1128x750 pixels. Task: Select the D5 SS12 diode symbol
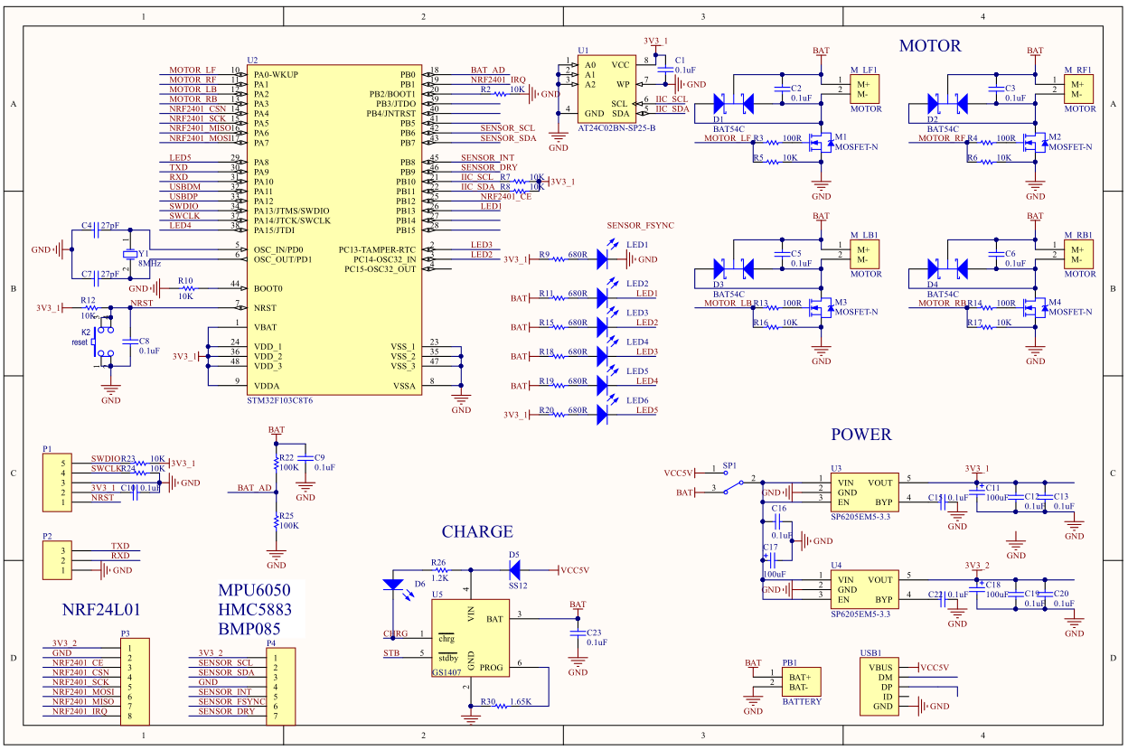point(515,569)
